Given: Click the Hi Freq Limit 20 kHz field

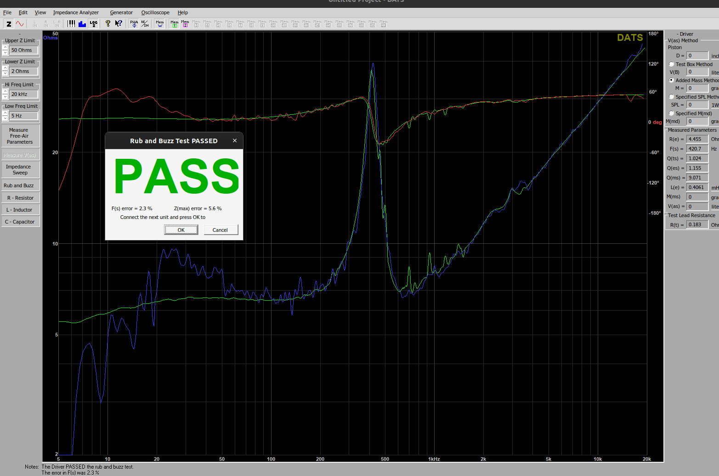Looking at the screenshot, I should click(x=24, y=94).
